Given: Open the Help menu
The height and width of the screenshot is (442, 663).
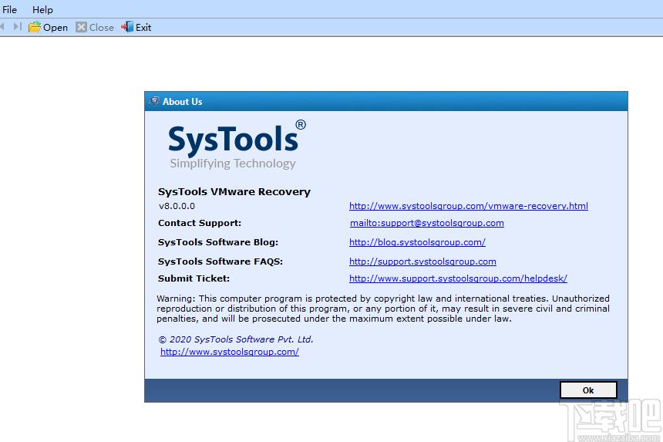Looking at the screenshot, I should point(42,9).
